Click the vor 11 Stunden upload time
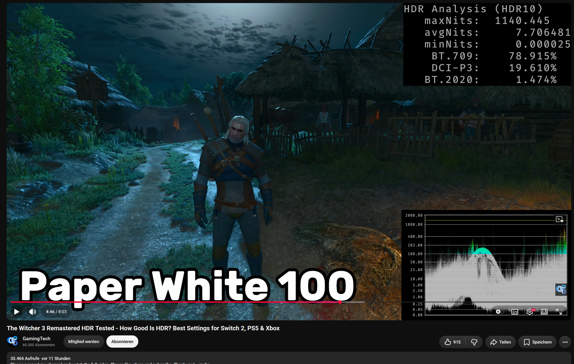Image resolution: width=574 pixels, height=364 pixels. tap(56, 358)
